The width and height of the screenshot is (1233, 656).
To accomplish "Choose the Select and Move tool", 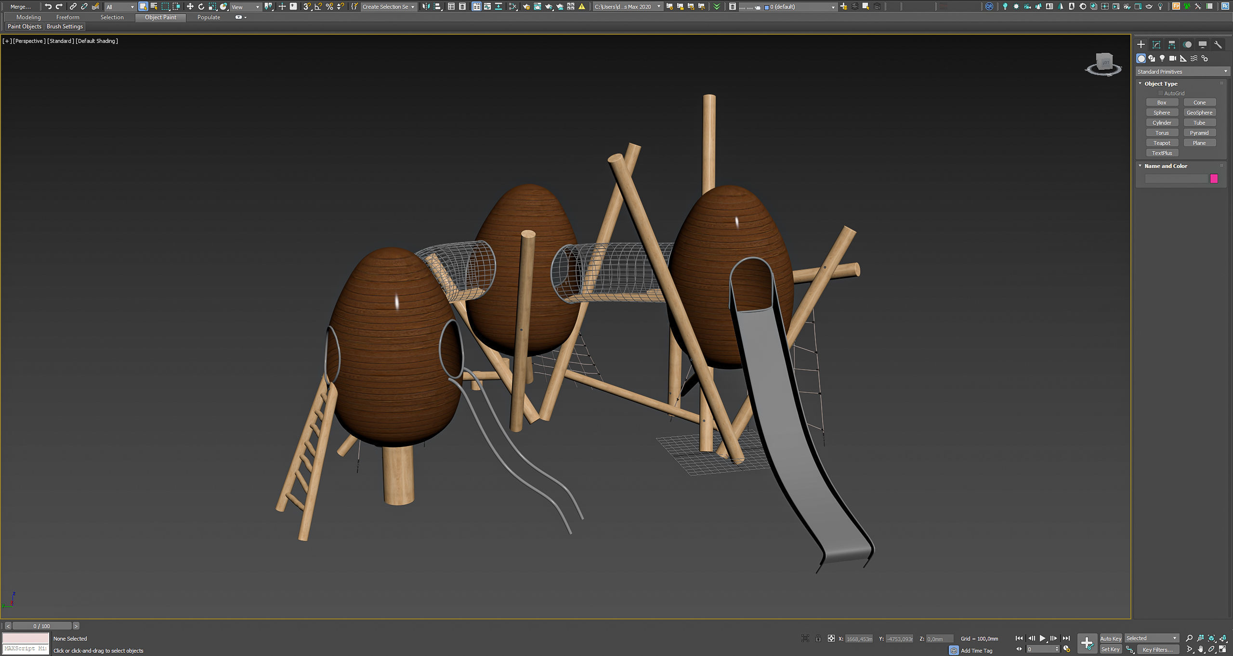I will point(190,6).
